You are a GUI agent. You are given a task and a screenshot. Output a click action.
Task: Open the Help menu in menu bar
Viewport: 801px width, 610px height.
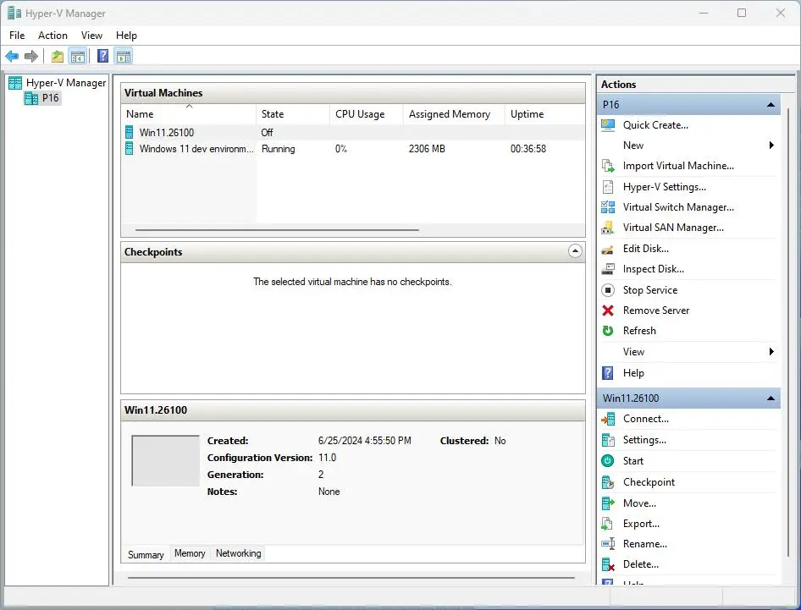[126, 36]
